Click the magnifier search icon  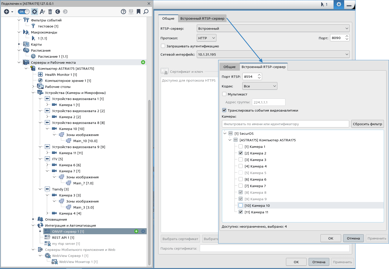(146, 12)
